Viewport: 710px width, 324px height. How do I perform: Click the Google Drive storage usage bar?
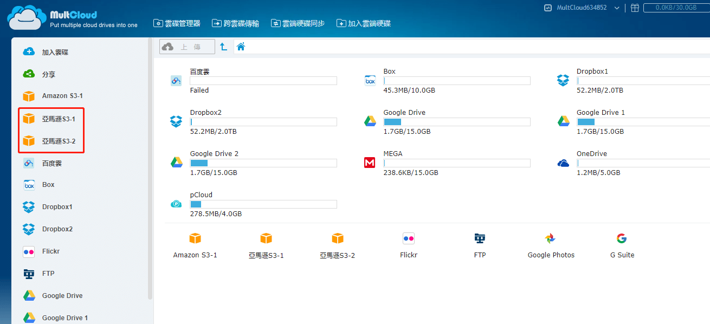click(456, 122)
